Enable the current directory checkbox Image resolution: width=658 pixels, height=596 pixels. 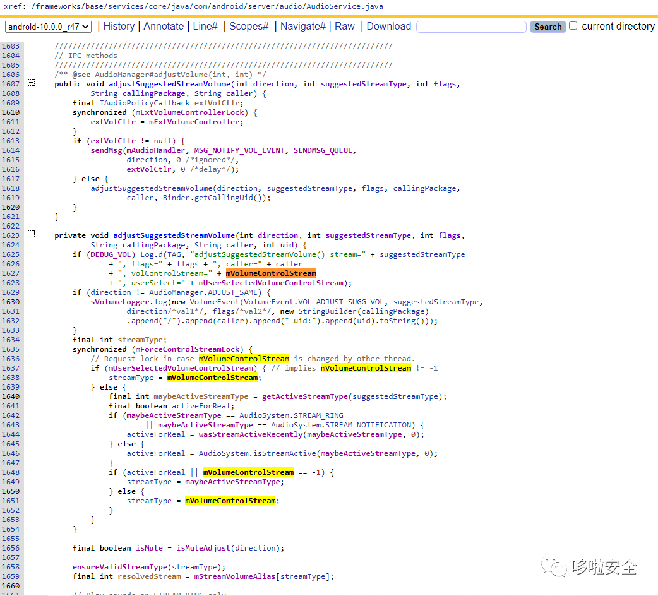(573, 26)
